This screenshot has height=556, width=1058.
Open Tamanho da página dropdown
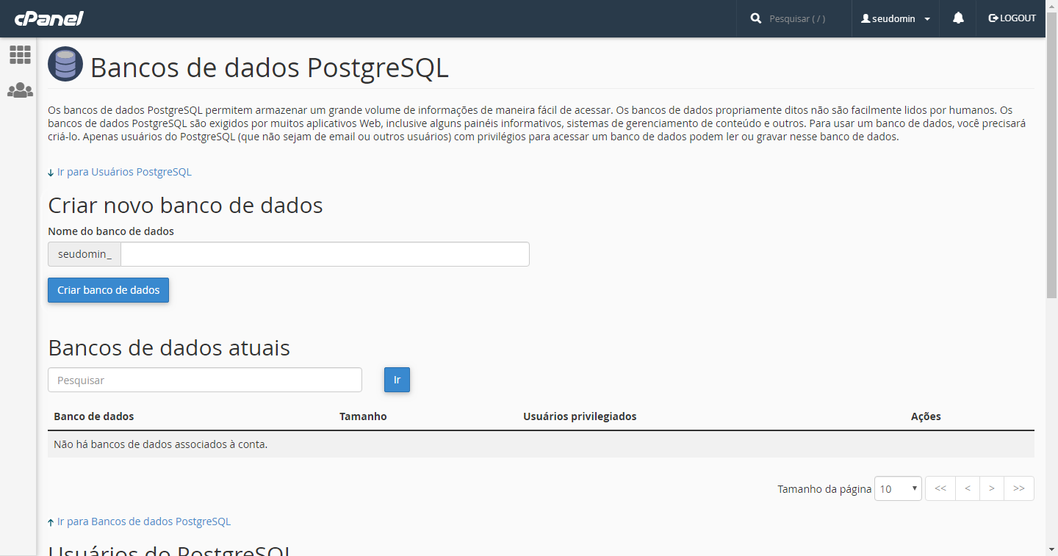point(898,488)
